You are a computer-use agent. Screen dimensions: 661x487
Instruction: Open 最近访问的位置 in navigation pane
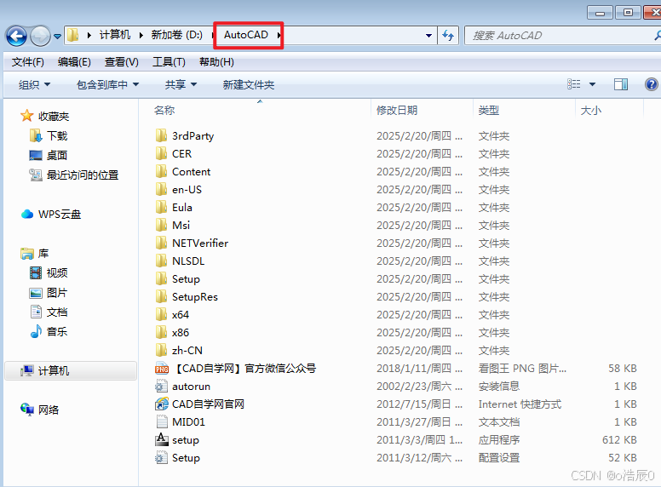(x=83, y=175)
